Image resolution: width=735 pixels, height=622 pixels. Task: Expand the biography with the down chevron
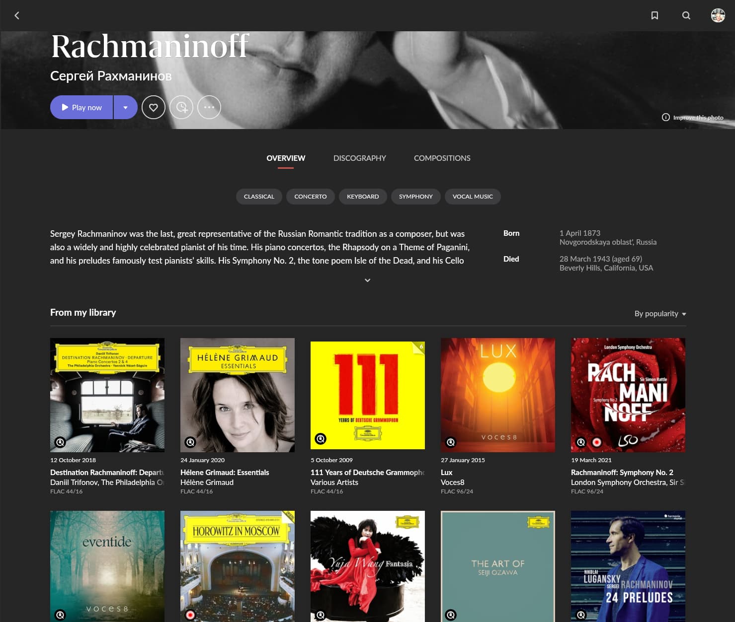tap(368, 280)
